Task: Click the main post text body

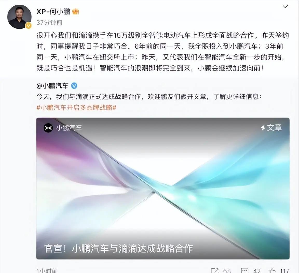Action: click(x=163, y=52)
